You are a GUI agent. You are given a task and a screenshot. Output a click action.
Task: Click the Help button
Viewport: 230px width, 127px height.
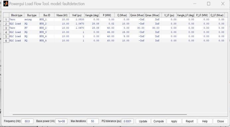(205, 121)
